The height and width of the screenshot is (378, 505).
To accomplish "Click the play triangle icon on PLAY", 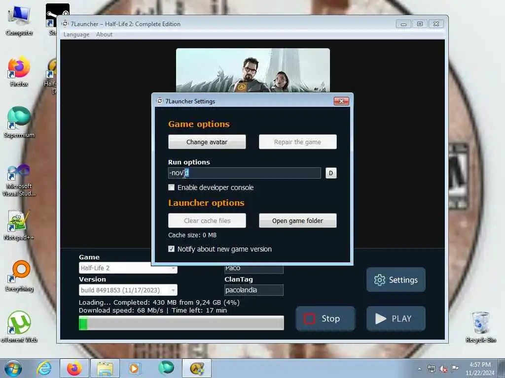I will 380,318.
